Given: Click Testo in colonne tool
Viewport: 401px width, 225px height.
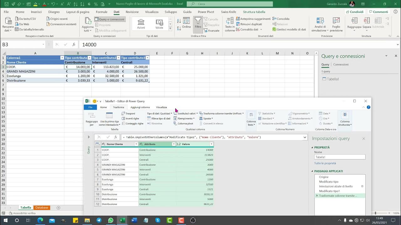Looking at the screenshot, I should [x=230, y=24].
